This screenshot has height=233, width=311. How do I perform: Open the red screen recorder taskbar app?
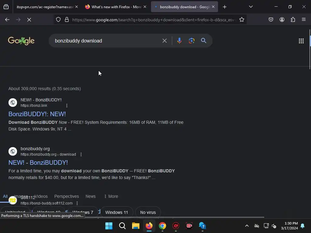189,226
